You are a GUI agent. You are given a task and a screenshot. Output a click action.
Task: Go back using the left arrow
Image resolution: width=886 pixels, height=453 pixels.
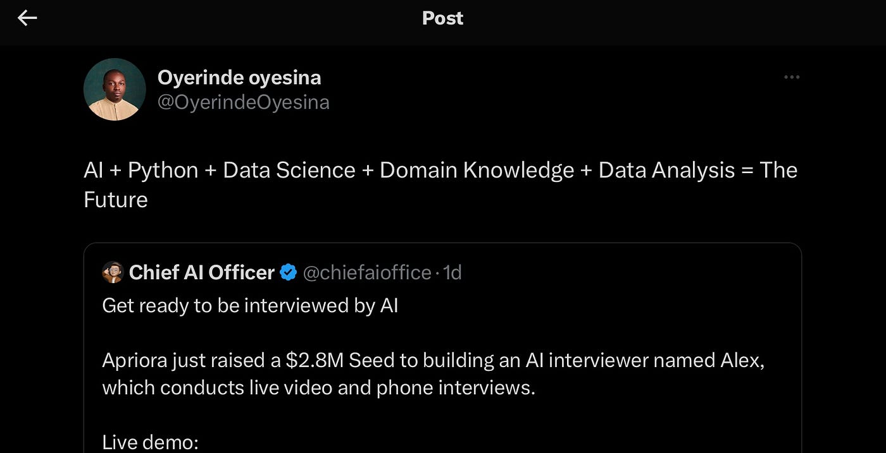(x=27, y=18)
